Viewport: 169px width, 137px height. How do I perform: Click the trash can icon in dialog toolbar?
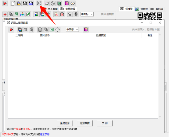pyautogui.click(x=26, y=29)
